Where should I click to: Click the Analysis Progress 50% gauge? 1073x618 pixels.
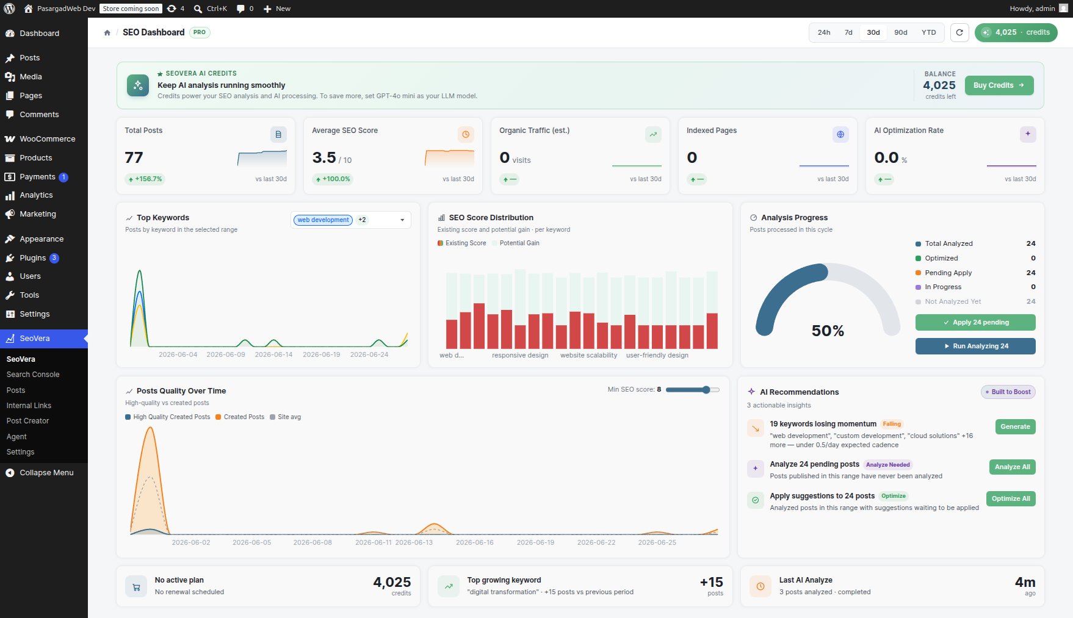pos(828,301)
